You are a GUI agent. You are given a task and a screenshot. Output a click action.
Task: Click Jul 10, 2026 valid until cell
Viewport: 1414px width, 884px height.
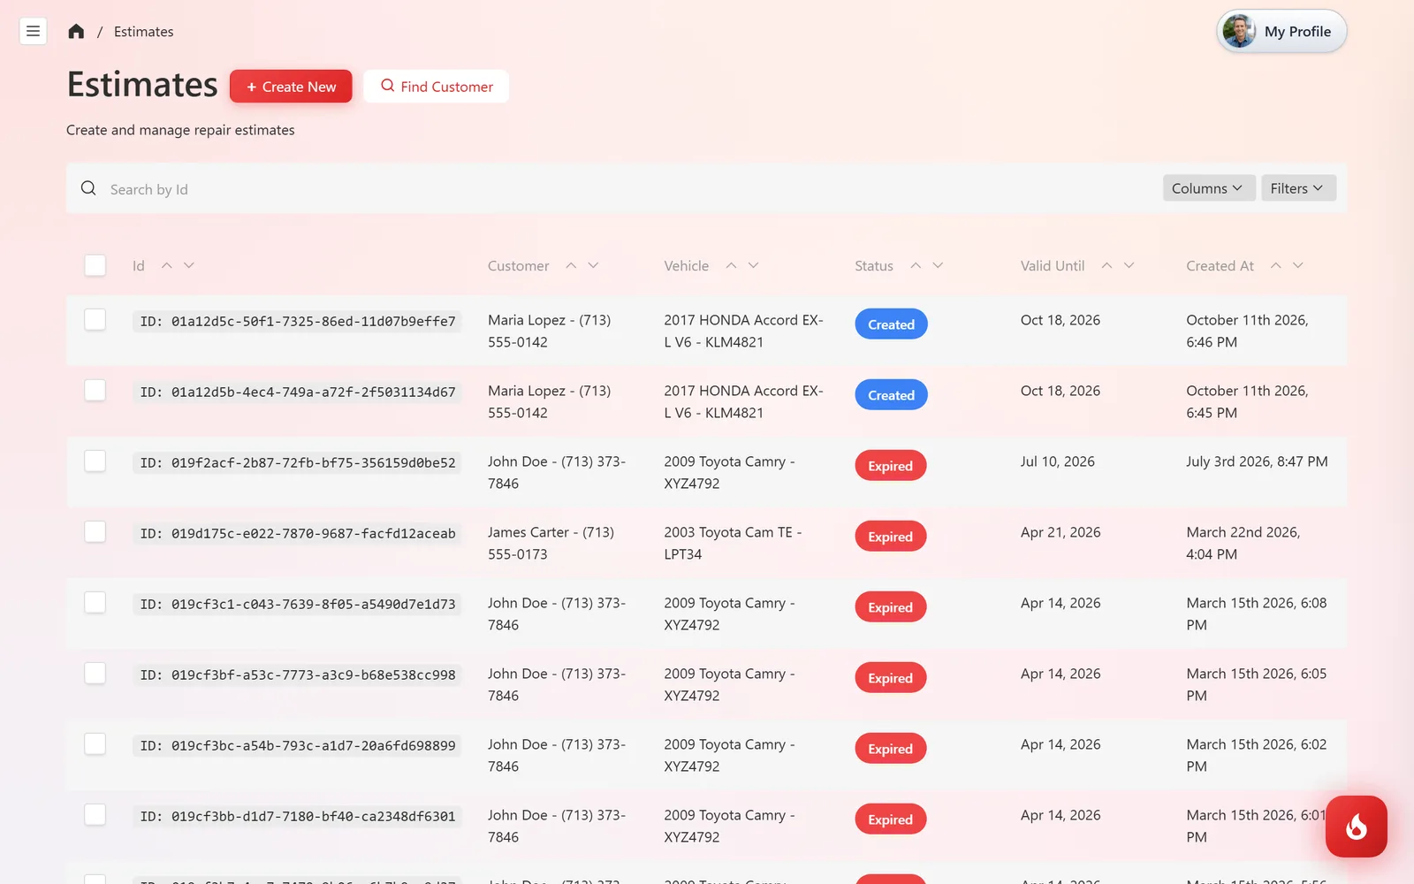coord(1058,461)
